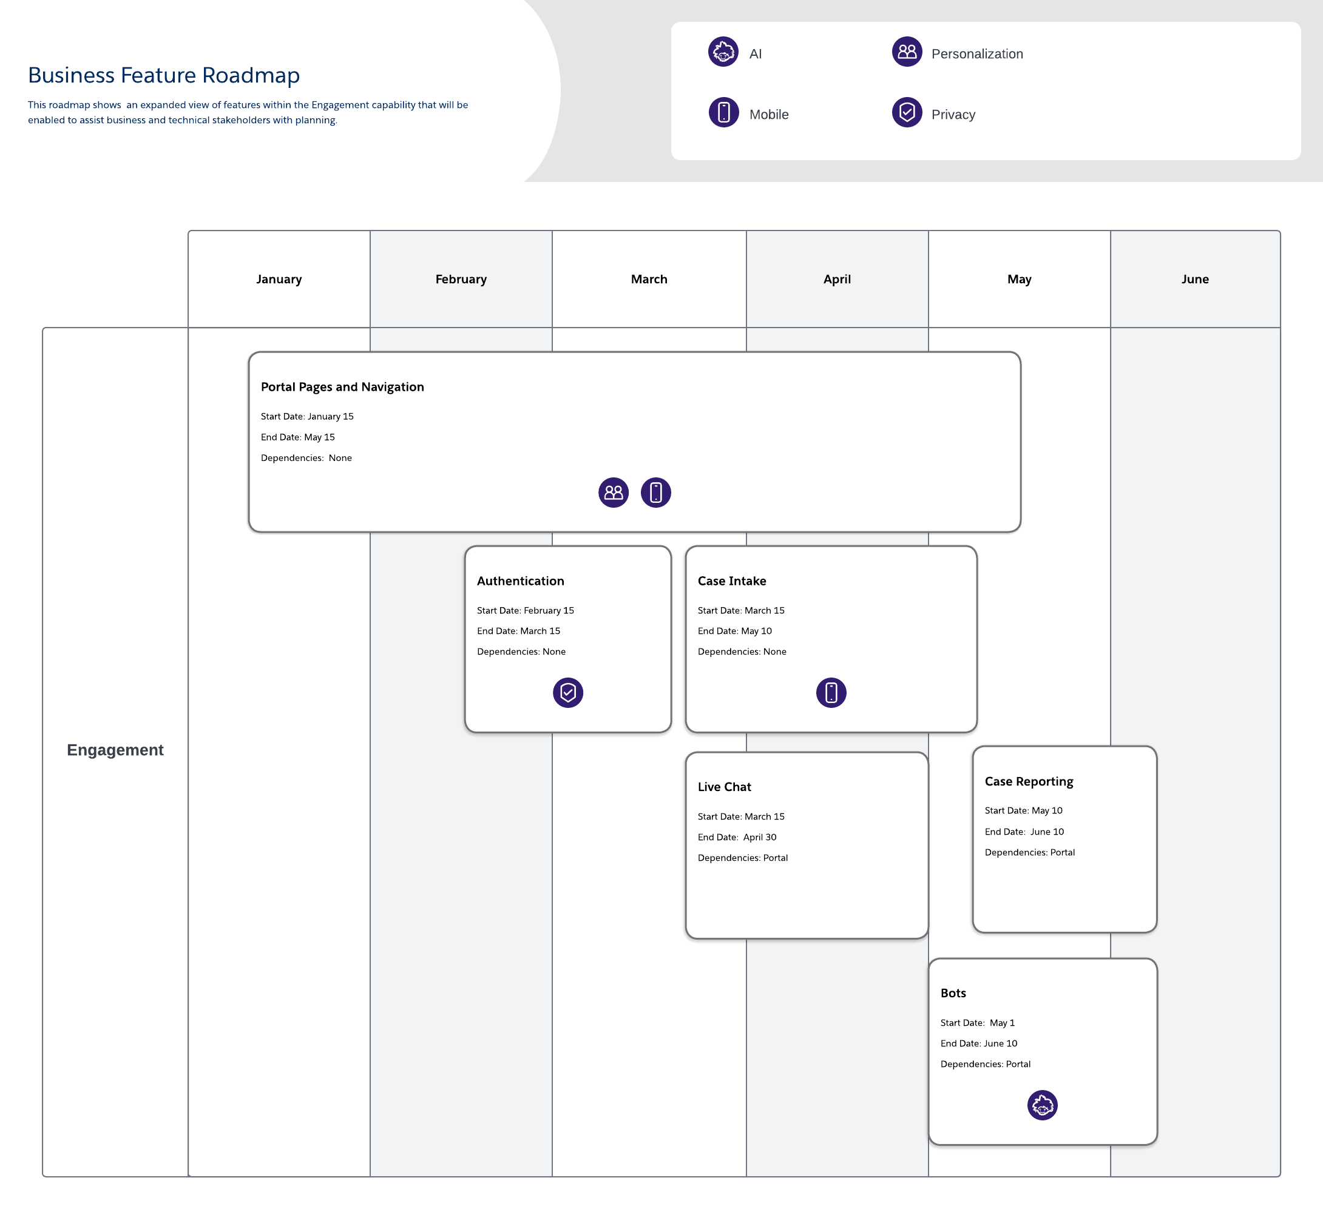Click the Case Reporting card title
This screenshot has width=1323, height=1215.
pos(1028,781)
